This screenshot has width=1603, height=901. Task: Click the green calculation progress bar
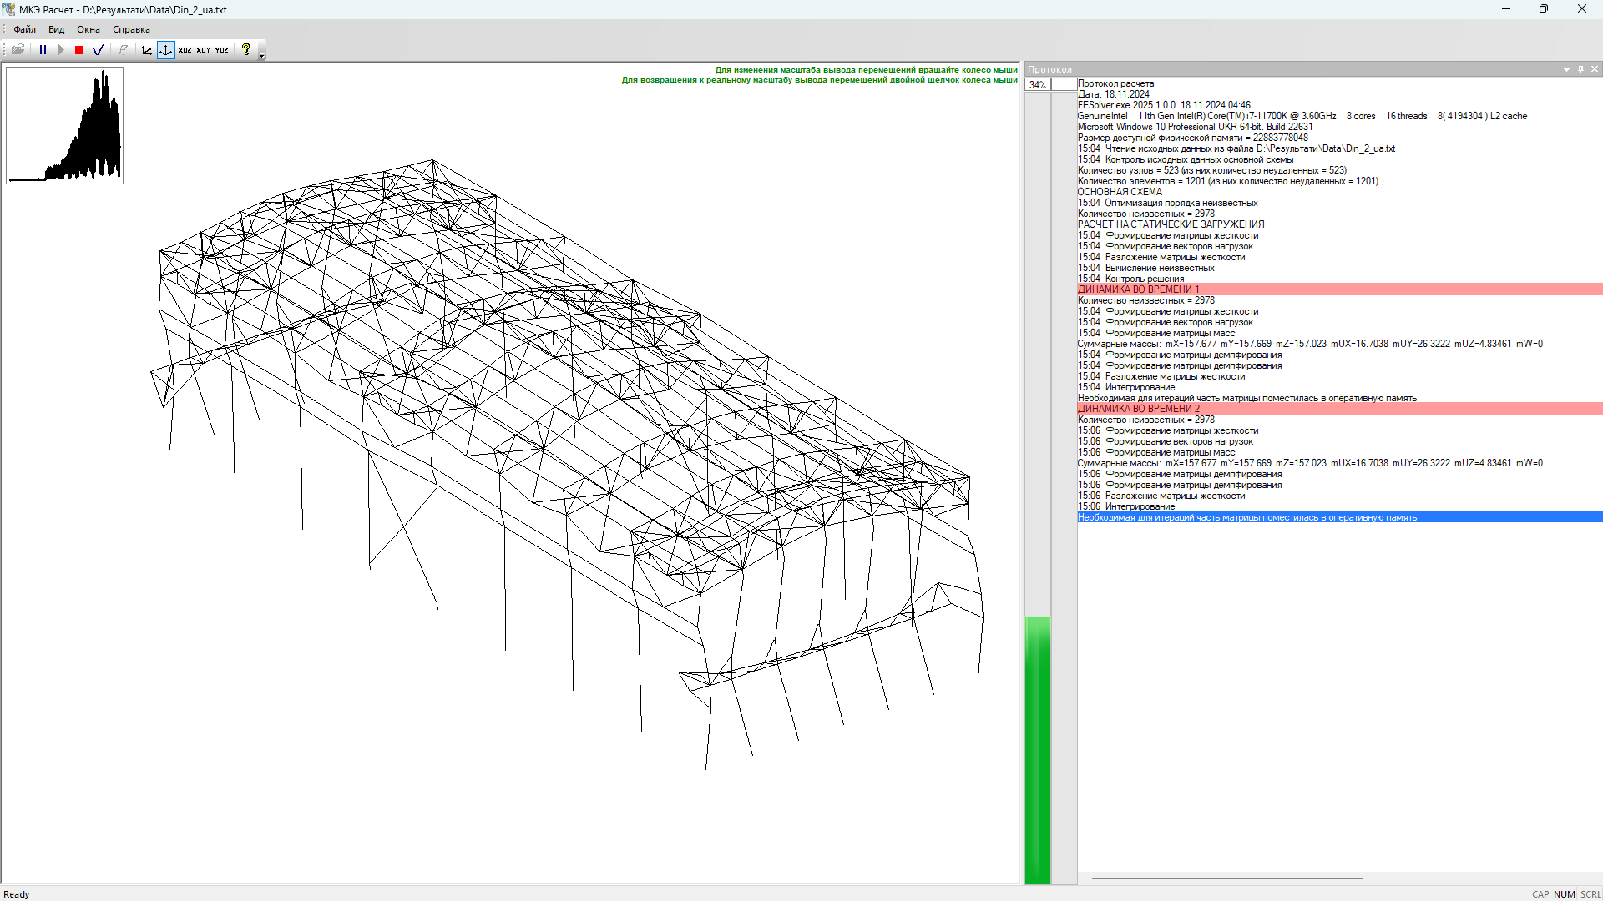tap(1038, 749)
